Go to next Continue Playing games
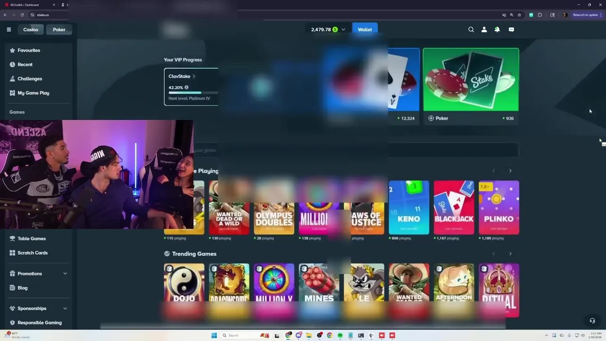606x341 pixels. [x=510, y=171]
